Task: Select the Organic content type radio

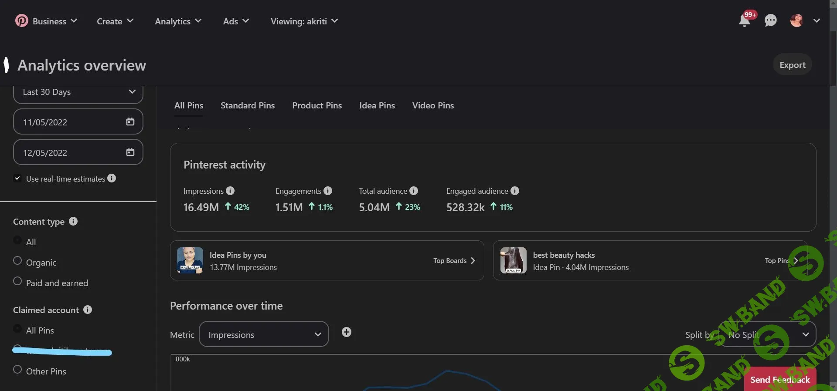Action: coord(17,260)
